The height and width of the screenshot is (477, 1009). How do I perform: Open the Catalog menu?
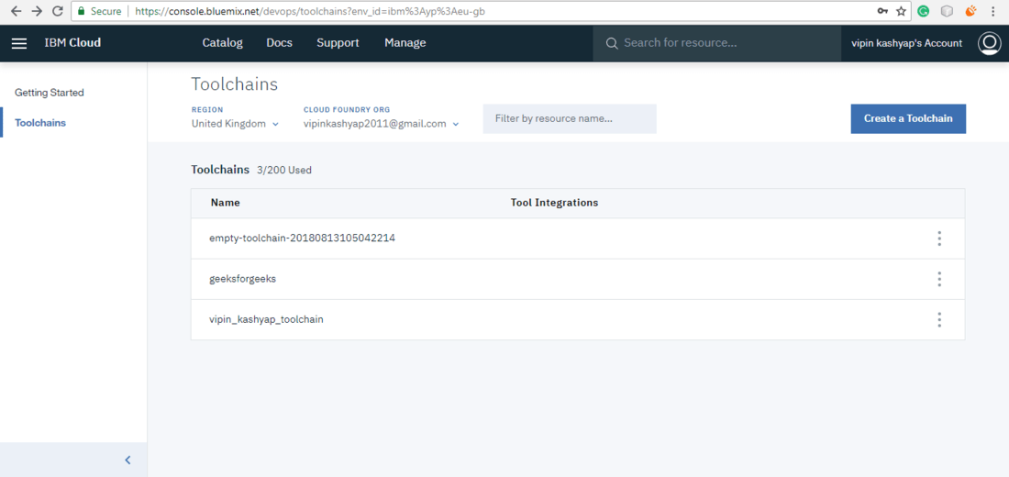pos(223,43)
